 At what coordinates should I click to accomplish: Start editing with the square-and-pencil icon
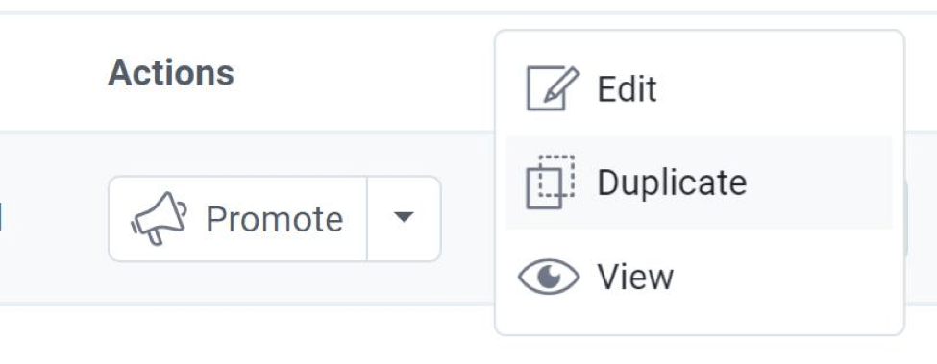(x=553, y=88)
